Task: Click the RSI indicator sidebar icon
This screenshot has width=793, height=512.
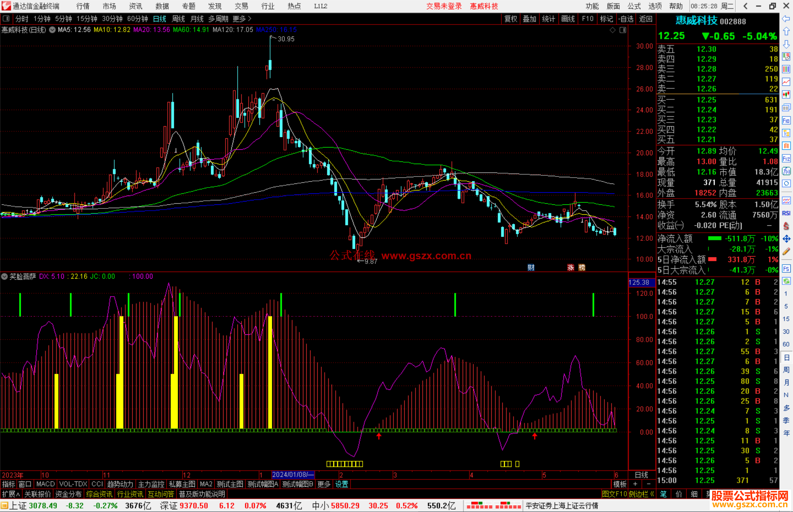Action: point(786,213)
